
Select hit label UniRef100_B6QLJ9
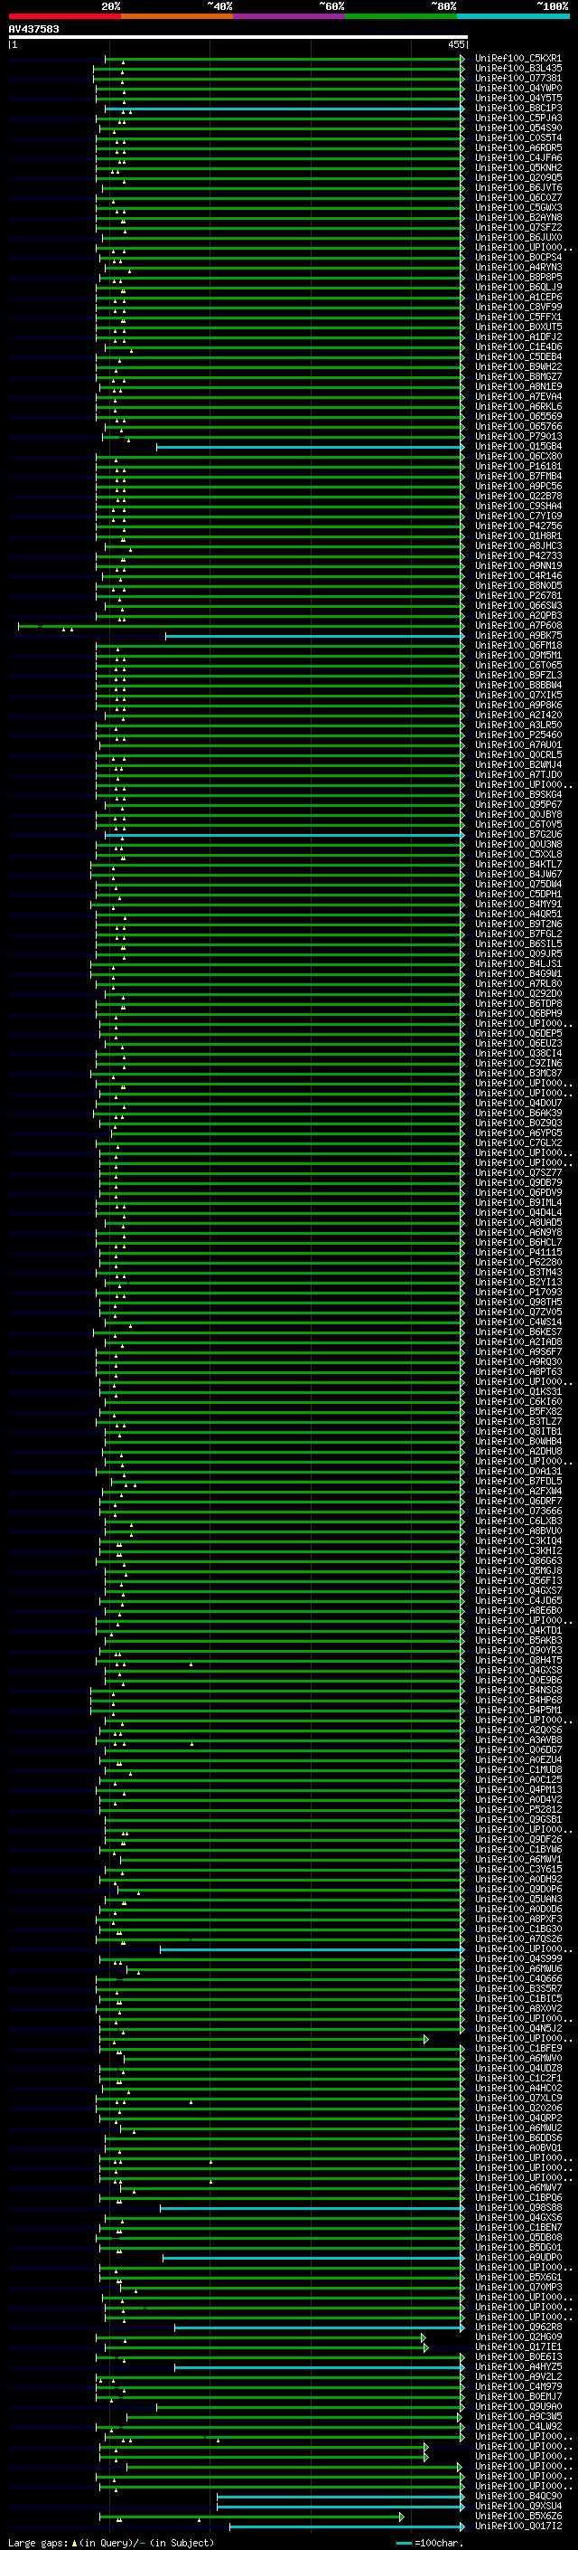point(517,287)
